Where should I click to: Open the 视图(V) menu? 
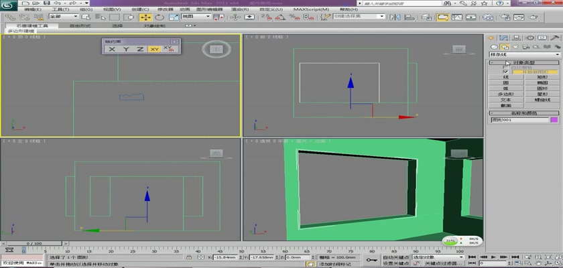coord(112,9)
